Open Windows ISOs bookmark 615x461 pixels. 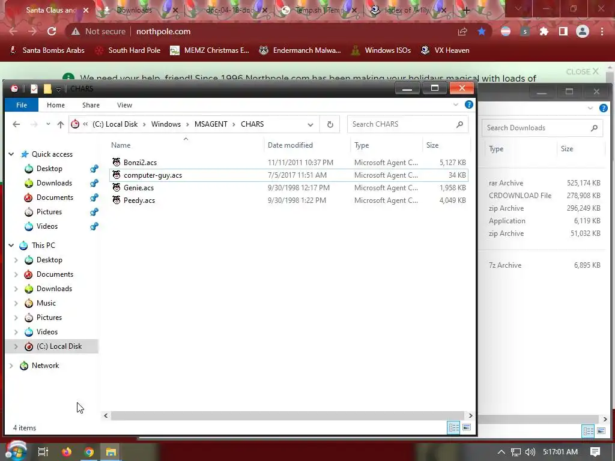pos(381,50)
